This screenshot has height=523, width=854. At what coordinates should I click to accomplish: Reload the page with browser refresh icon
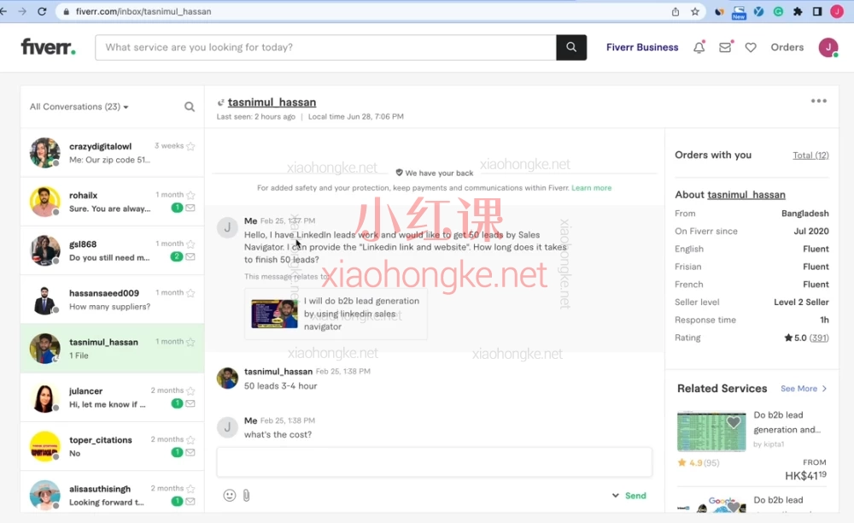[x=42, y=11]
